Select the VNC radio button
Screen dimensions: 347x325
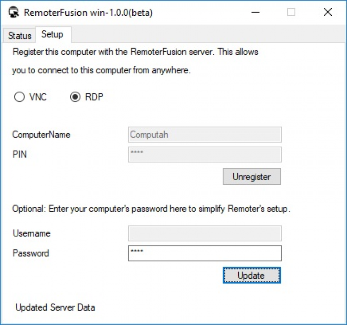tap(19, 97)
